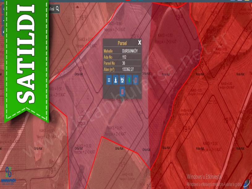Image resolution: width=252 pixels, height=189 pixels.
Task: Click the Parsel No value 30
Action: coord(124,63)
